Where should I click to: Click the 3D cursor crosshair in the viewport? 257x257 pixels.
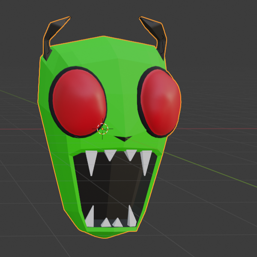(102, 129)
